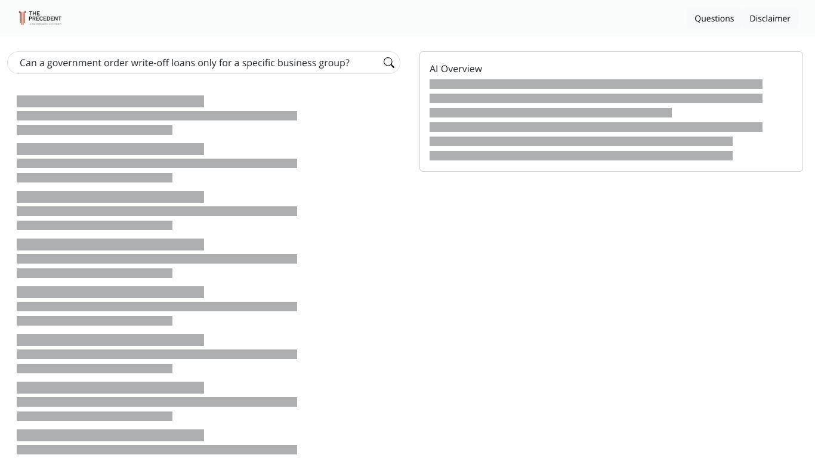The width and height of the screenshot is (815, 458).
Task: Open the fourth loading result title
Action: pyautogui.click(x=110, y=245)
